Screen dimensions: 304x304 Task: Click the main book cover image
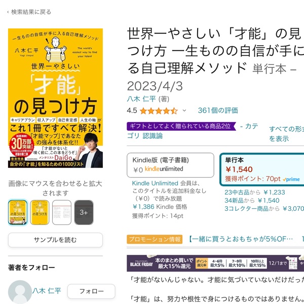click(x=55, y=98)
